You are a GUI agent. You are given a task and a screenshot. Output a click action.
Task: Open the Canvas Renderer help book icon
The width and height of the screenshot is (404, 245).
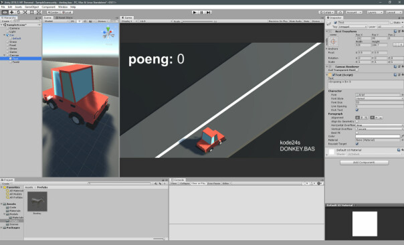point(395,66)
